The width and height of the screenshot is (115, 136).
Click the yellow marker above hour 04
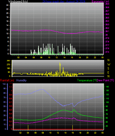pos(28,128)
